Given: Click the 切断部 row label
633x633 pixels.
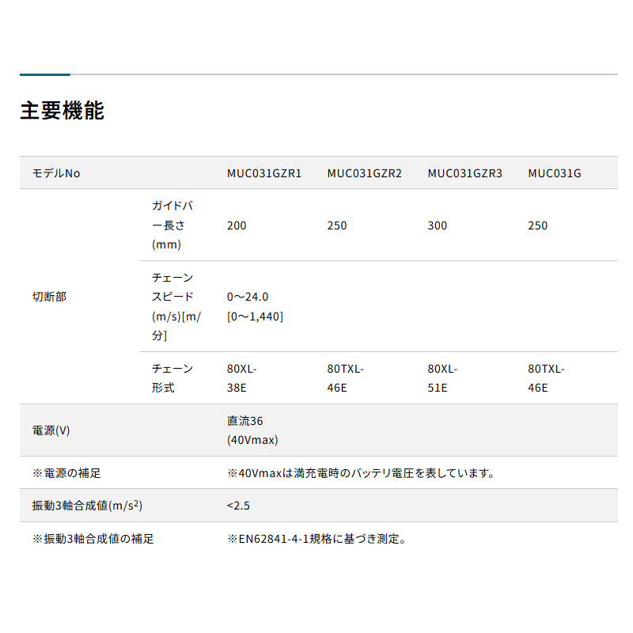Looking at the screenshot, I should tap(50, 297).
